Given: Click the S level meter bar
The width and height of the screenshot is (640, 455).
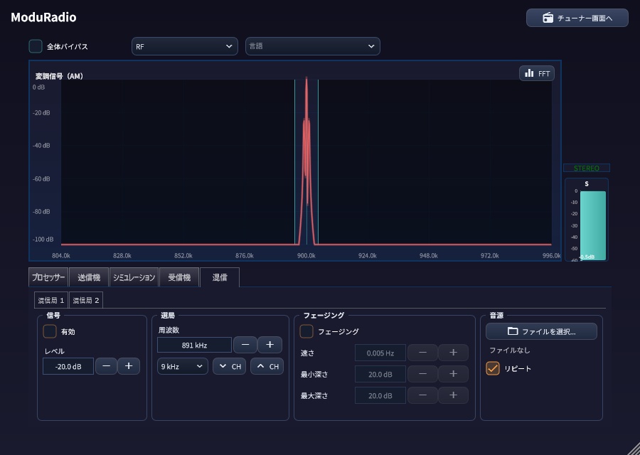Looking at the screenshot, I should 592,225.
